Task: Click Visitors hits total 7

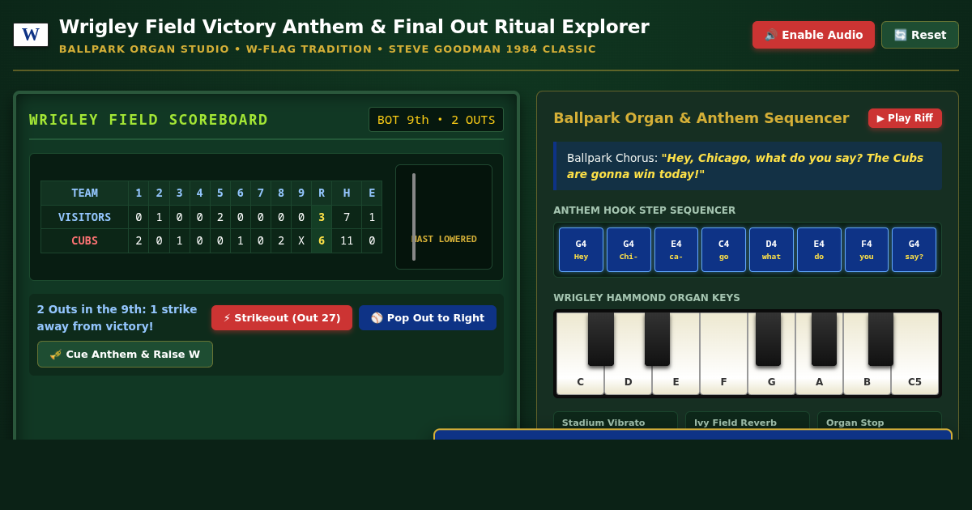Action: (347, 217)
